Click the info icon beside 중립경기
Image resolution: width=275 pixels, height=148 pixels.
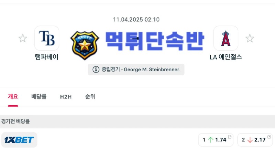point(96,70)
